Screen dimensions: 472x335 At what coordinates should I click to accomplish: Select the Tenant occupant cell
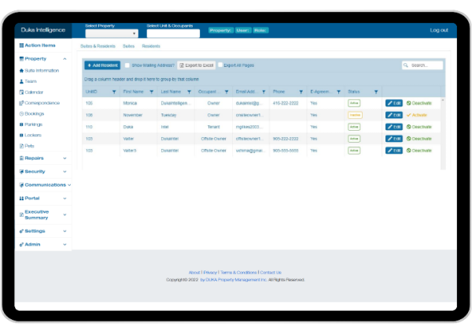point(213,127)
